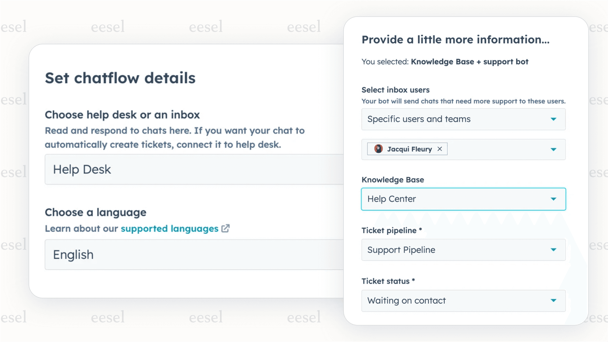This screenshot has width=608, height=342.
Task: Click the dropdown arrow on Waiting on contact
Action: (x=553, y=300)
